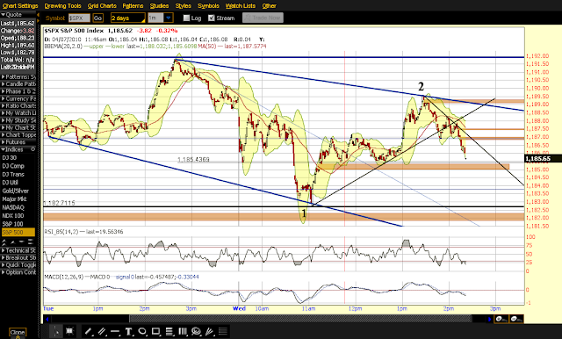Image resolution: width=562 pixels, height=339 pixels.
Task: Click the left scroll arrow of time scrollbar
Action: coord(47,319)
